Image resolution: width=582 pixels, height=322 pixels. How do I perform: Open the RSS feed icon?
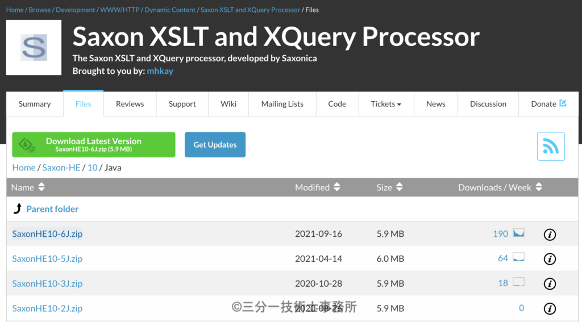[x=551, y=146]
